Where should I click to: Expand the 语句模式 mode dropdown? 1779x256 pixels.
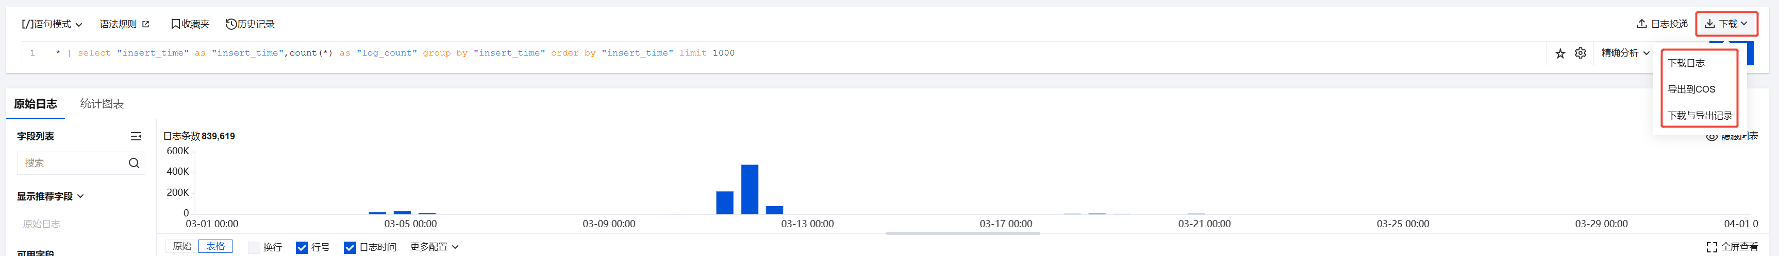(x=52, y=24)
